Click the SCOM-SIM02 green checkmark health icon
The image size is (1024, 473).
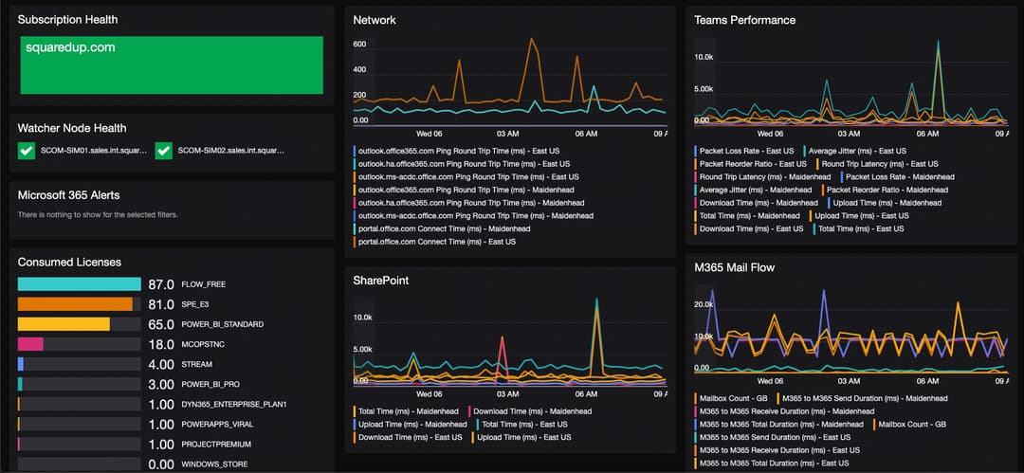pyautogui.click(x=163, y=151)
